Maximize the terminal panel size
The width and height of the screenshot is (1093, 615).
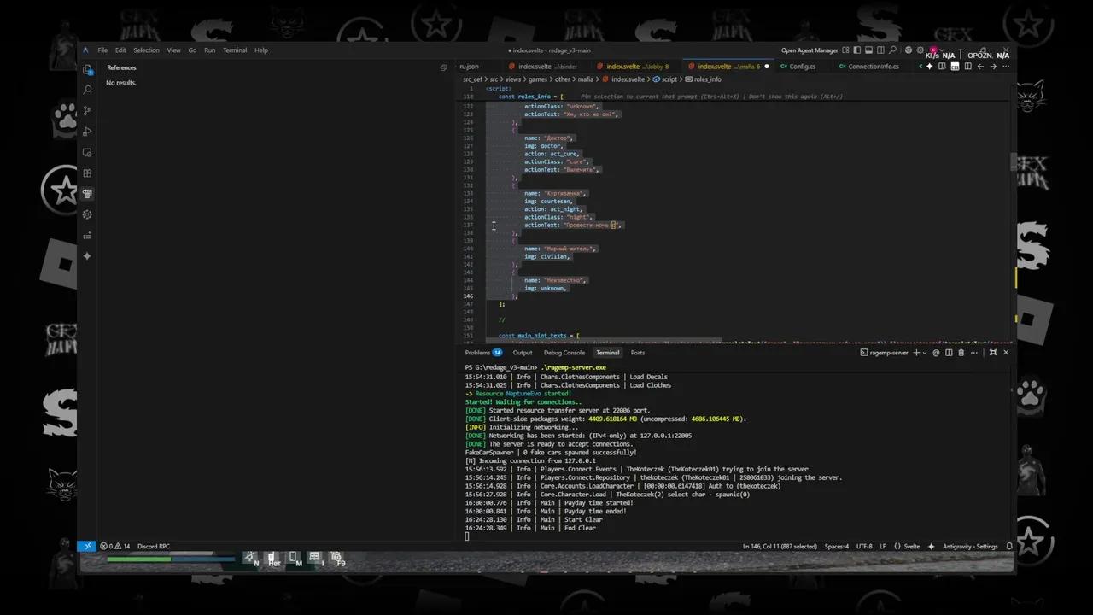pos(992,353)
